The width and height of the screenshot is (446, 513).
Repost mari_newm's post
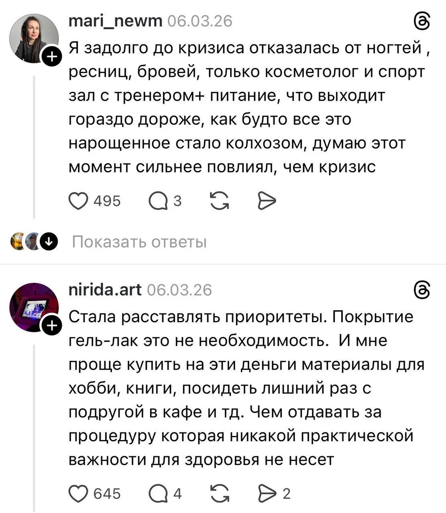click(220, 201)
